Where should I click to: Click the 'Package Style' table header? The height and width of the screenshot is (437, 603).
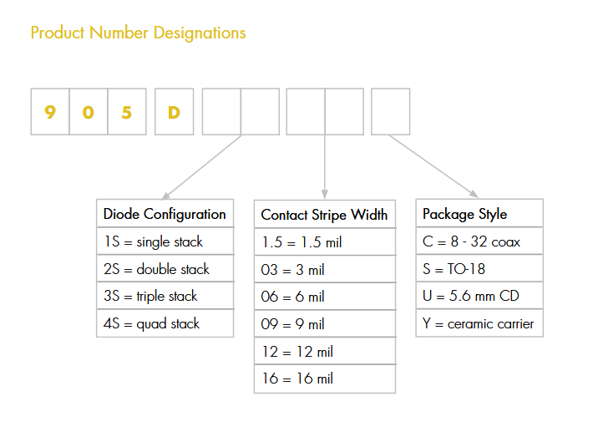coord(479,214)
